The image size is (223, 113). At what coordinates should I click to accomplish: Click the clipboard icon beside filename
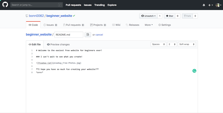click(88, 35)
